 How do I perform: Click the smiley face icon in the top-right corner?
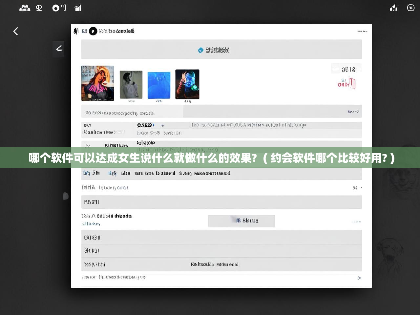pos(410,8)
